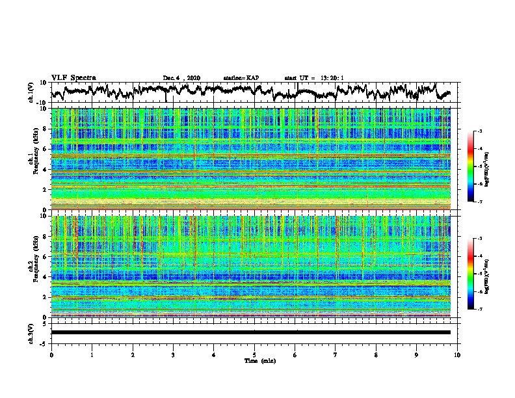This screenshot has width=515, height=398.
Task: Click the time axis tick label "6"
Action: click(295, 355)
